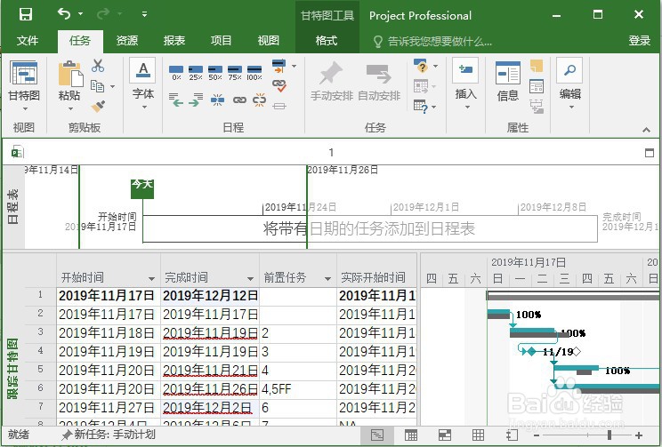The height and width of the screenshot is (447, 662).
Task: Open the 完成时间 column filter dropdown
Action: [x=250, y=279]
